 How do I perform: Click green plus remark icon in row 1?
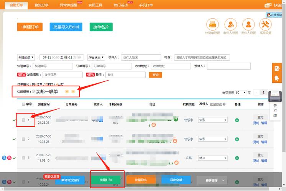(237, 120)
